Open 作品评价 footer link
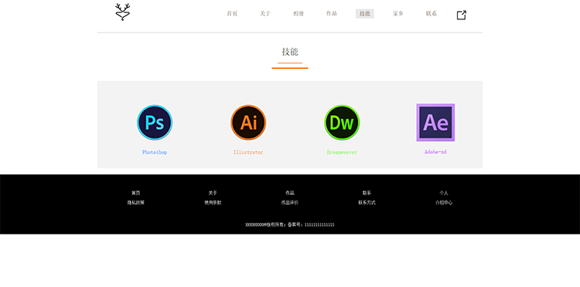The width and height of the screenshot is (580, 287). pos(290,203)
